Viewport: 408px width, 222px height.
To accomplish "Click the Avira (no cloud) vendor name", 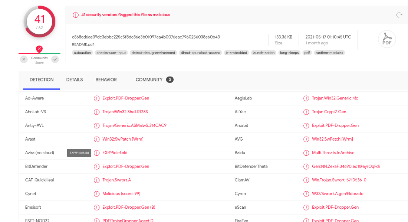I will (x=40, y=153).
